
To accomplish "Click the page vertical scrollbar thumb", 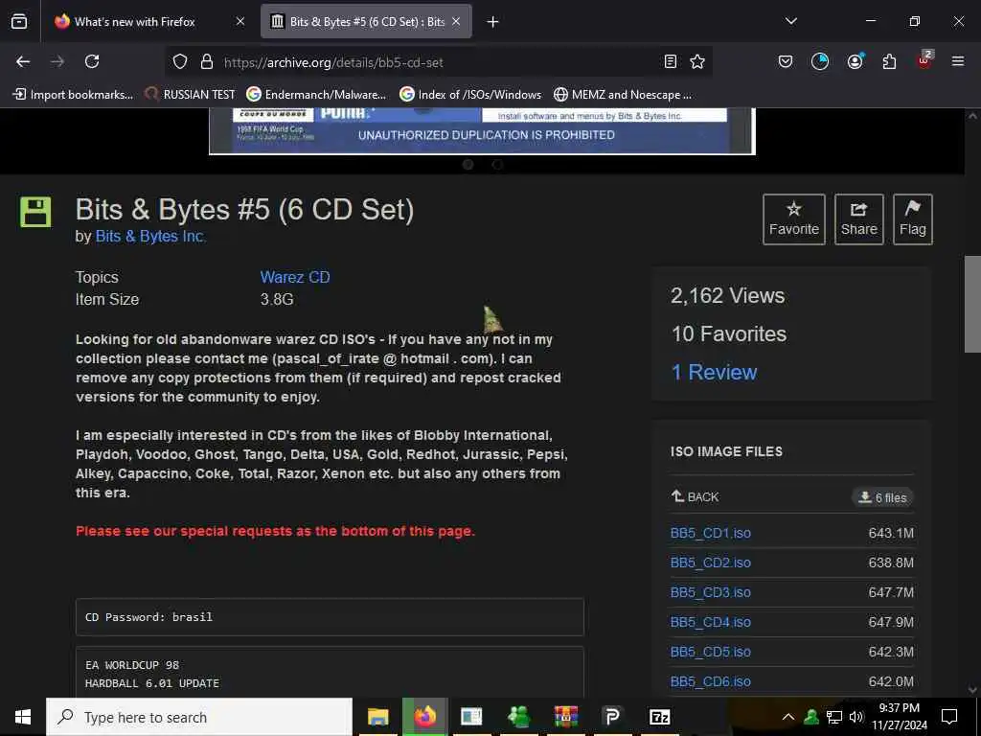I will (972, 304).
